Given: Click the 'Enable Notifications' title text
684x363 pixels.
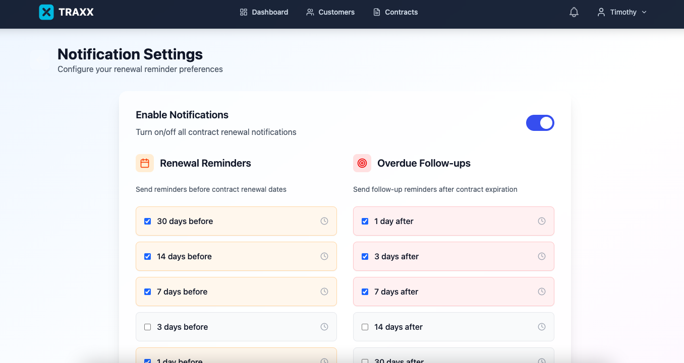Looking at the screenshot, I should [x=182, y=115].
